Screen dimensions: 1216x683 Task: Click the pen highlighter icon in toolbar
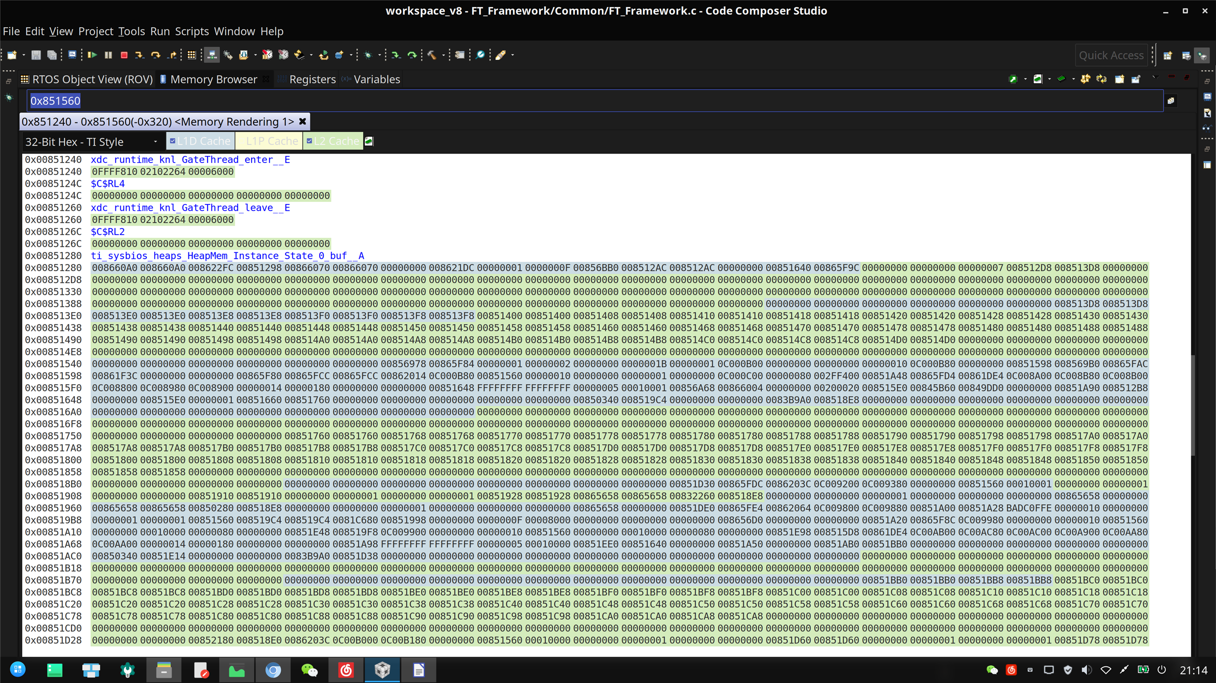click(501, 55)
